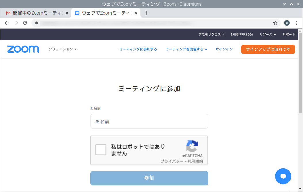Select the ウェブでZoomミーティング tab
Viewport: 303px width, 192px height.
coord(106,13)
